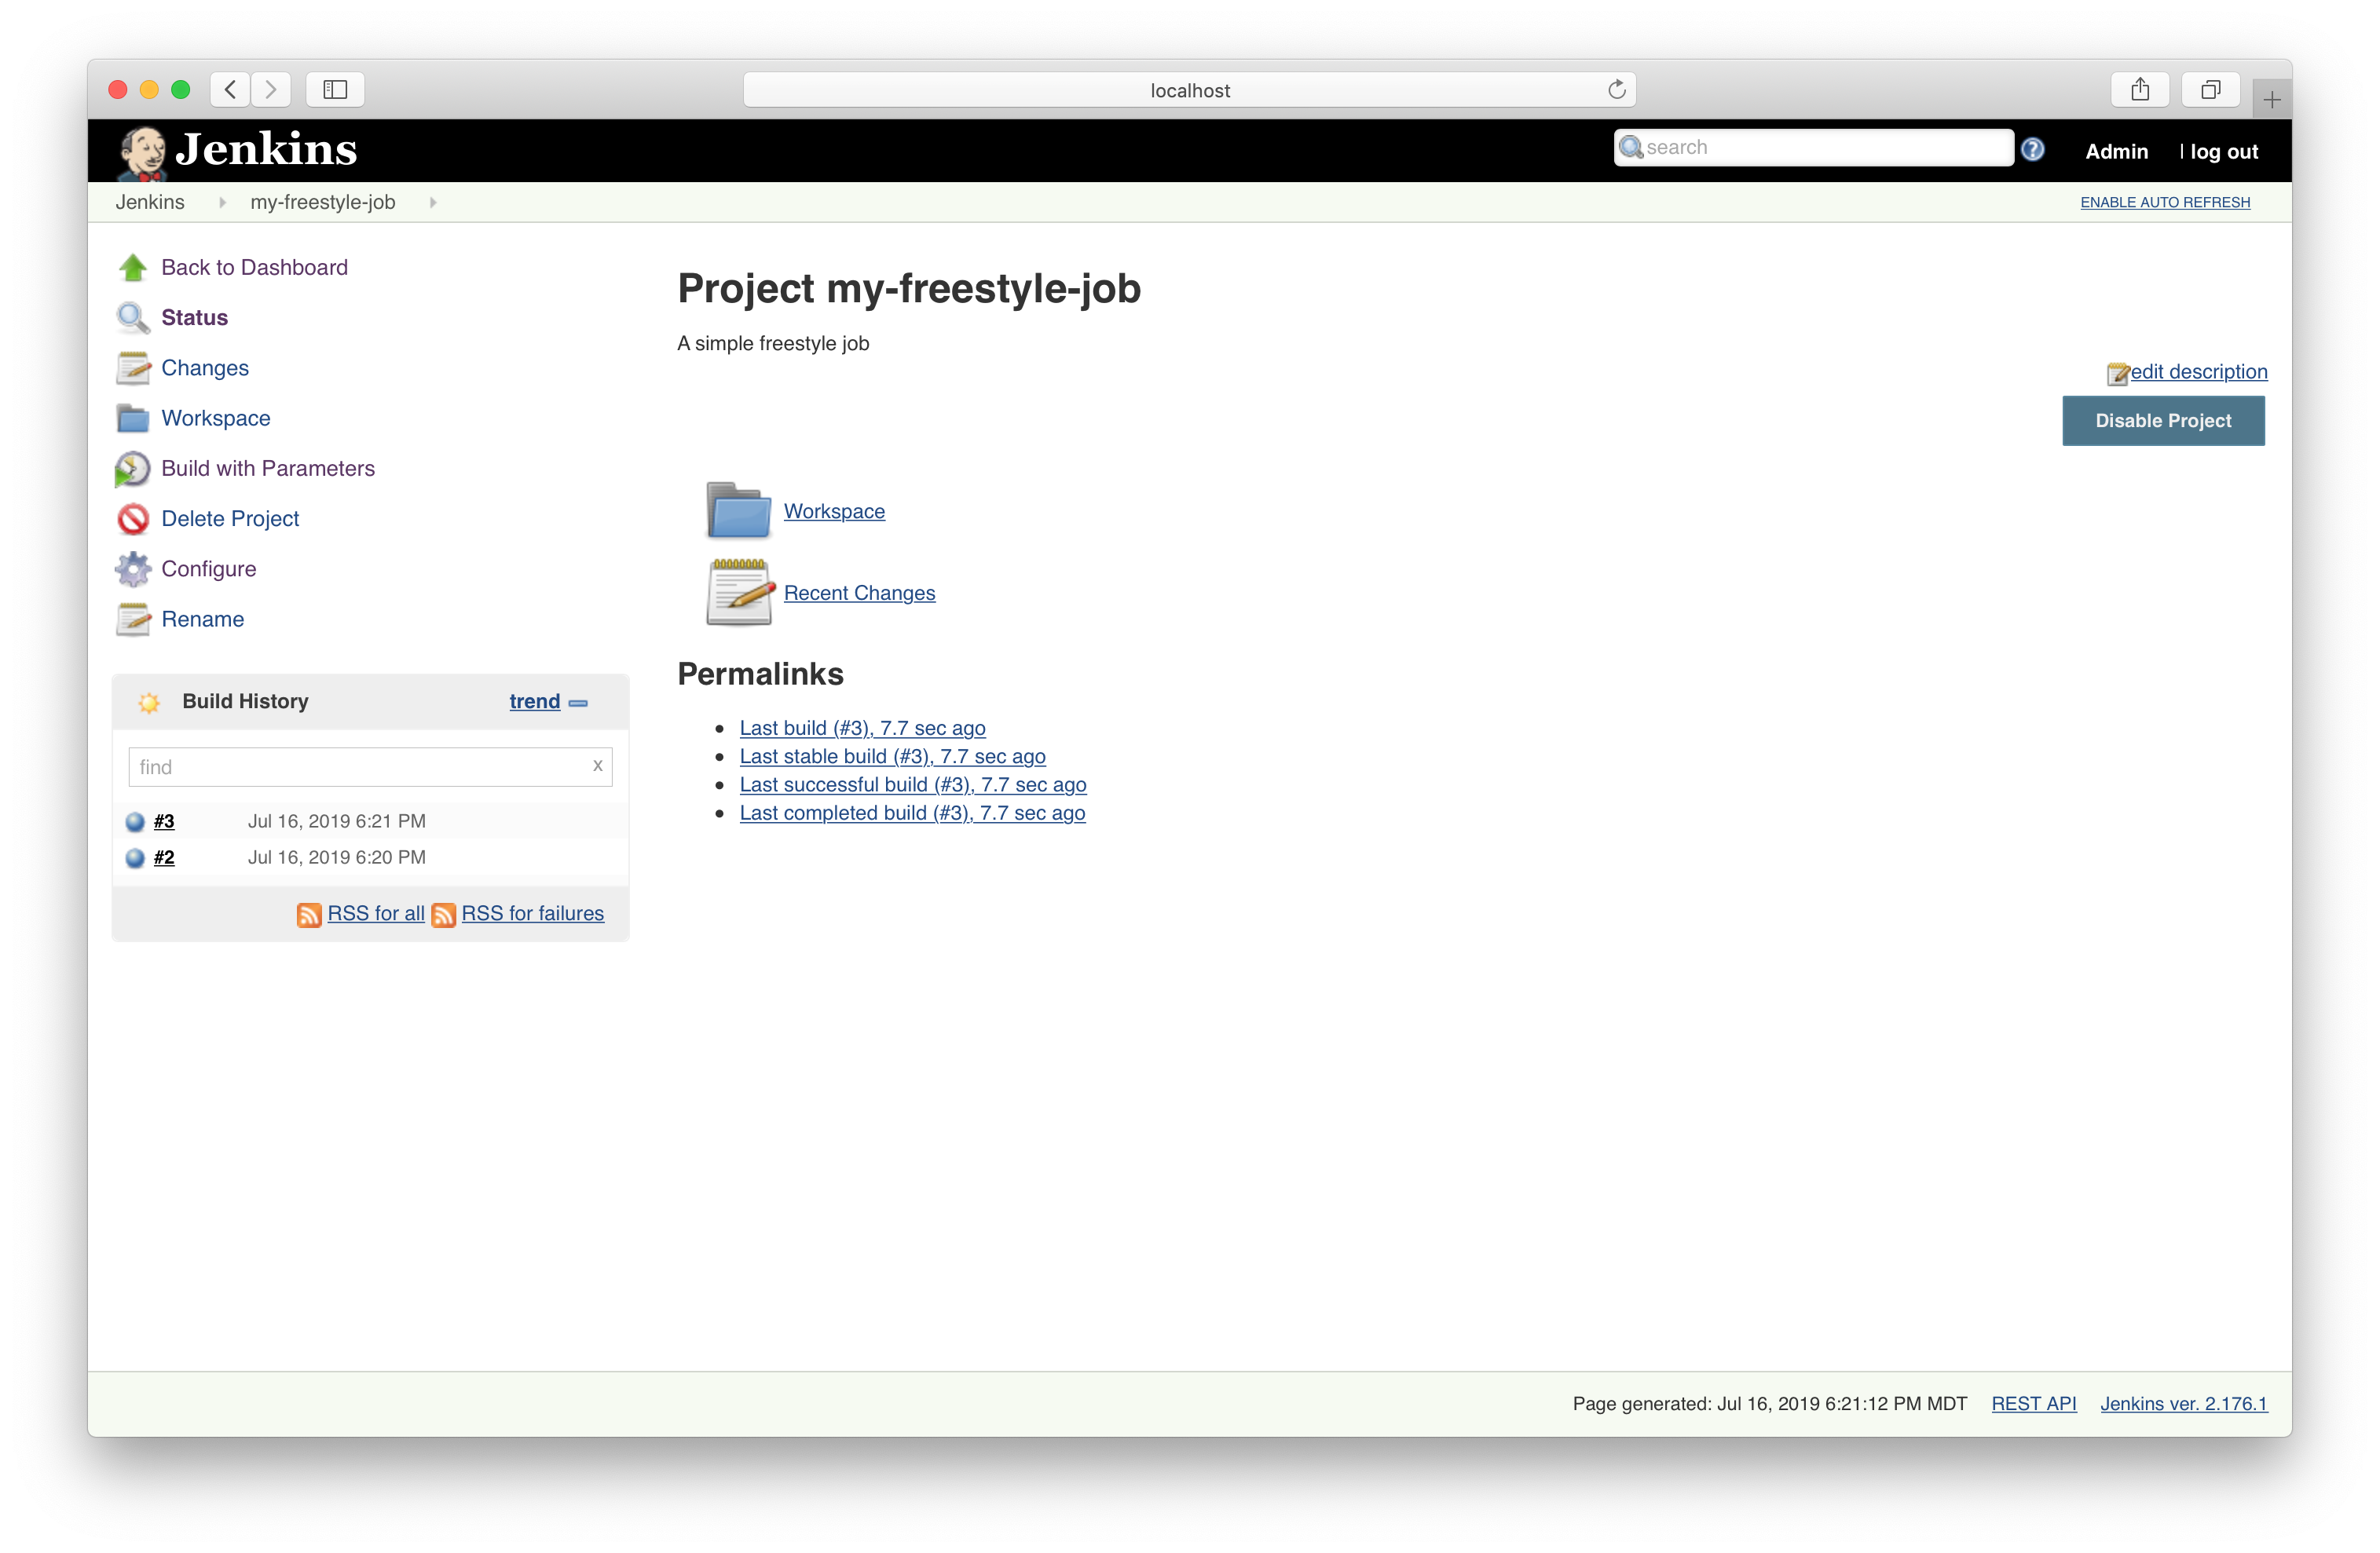Click the blue search help question icon
The image size is (2380, 1553).
pyautogui.click(x=2032, y=150)
